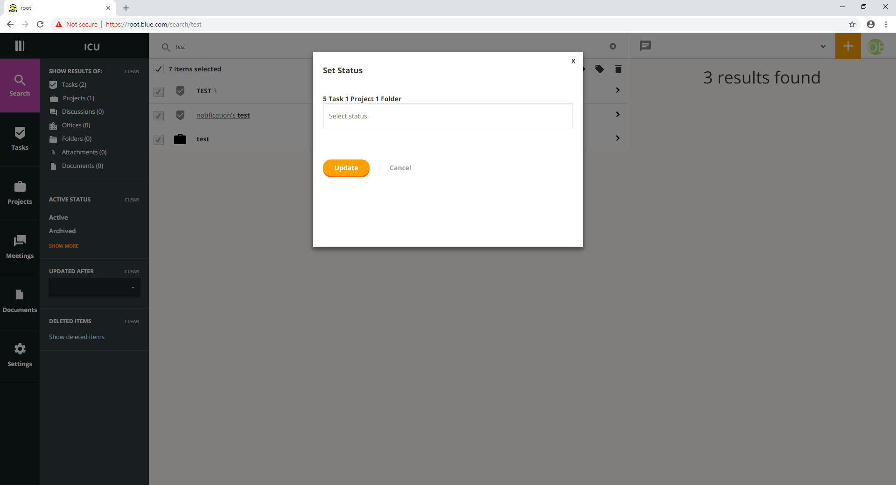Expand the TEST 3 row chevron
Viewport: 896px width, 485px height.
pos(618,90)
